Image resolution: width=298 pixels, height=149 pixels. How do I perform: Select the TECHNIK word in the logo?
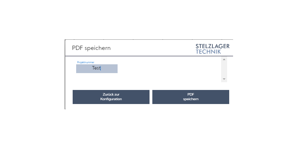[x=208, y=52]
